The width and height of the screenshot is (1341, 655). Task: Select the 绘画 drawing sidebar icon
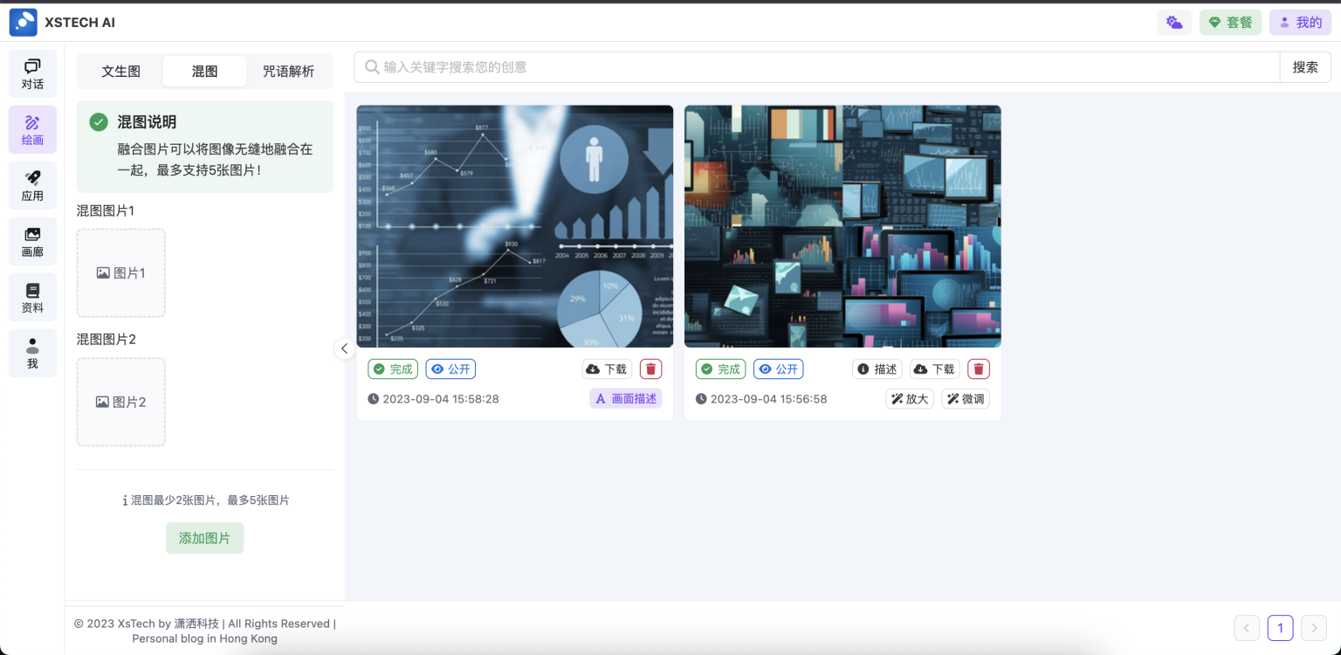(32, 128)
